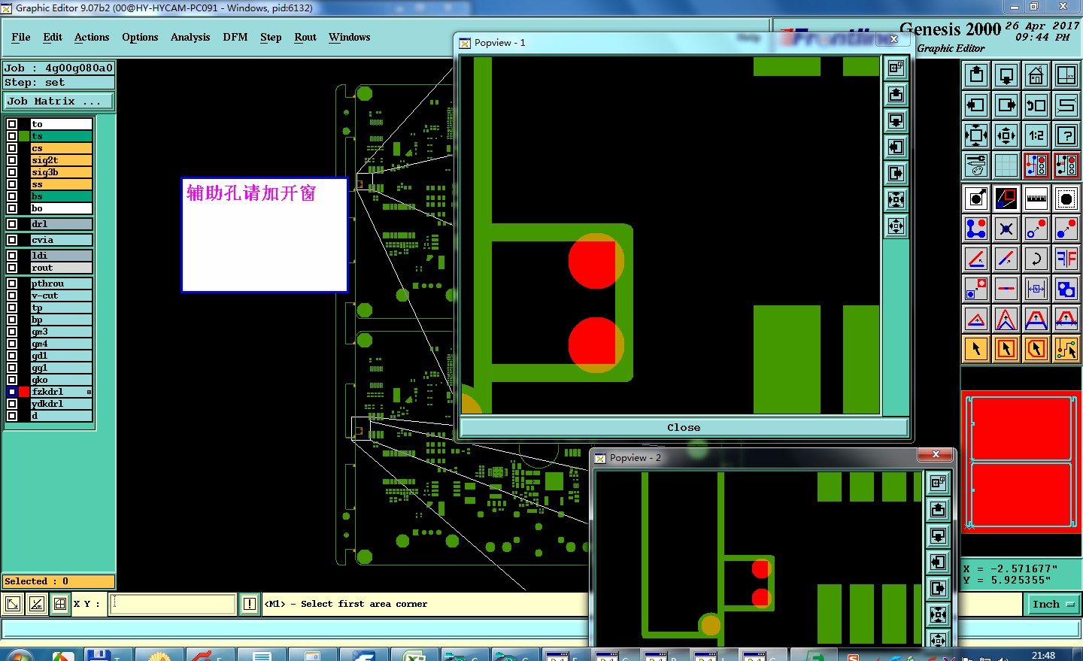Click the red color swatch of fzkdrl layer
1083x661 pixels.
pyautogui.click(x=24, y=392)
